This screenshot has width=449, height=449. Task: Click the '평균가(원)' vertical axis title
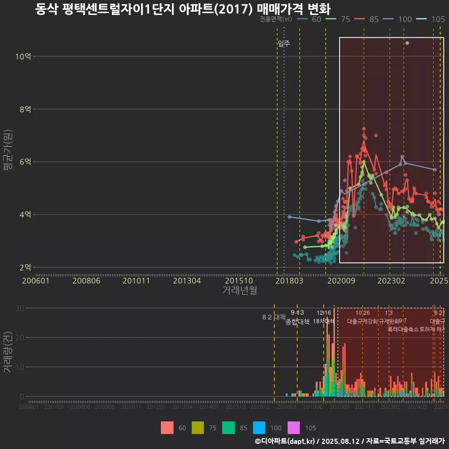coord(8,150)
